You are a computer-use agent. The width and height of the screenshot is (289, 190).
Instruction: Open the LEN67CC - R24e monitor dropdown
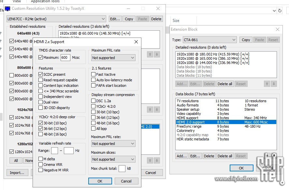point(56,19)
